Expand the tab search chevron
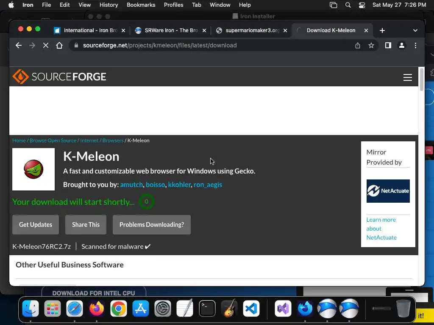434x325 pixels. point(415,30)
